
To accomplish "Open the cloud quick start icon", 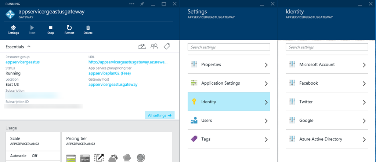I will (x=142, y=46).
